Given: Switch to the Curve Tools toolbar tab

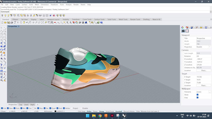Looking at the screenshot, I should click(87, 19).
